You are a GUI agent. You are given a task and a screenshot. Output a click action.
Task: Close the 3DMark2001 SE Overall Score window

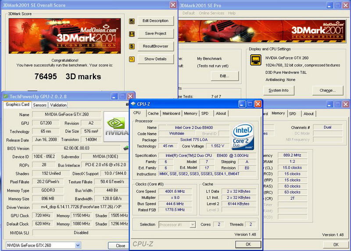(173, 5)
